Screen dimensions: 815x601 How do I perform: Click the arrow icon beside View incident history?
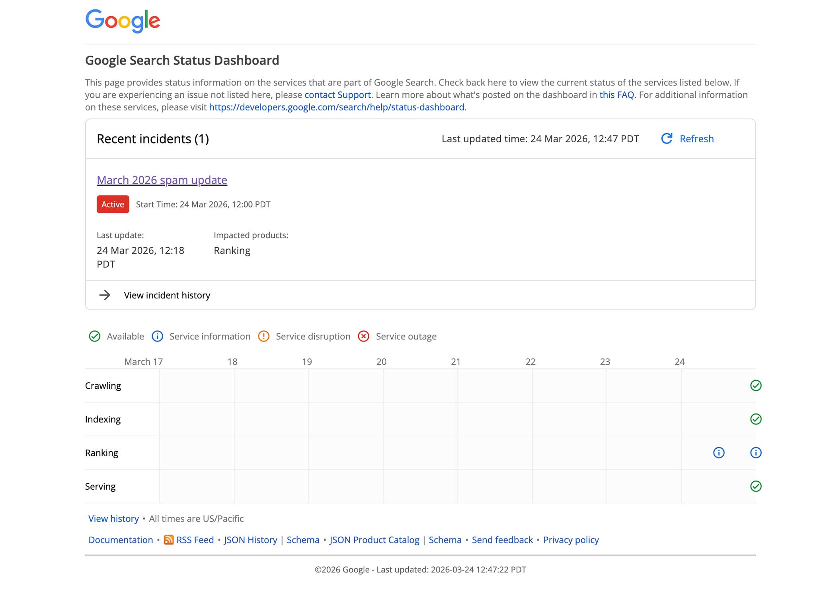[x=105, y=295]
